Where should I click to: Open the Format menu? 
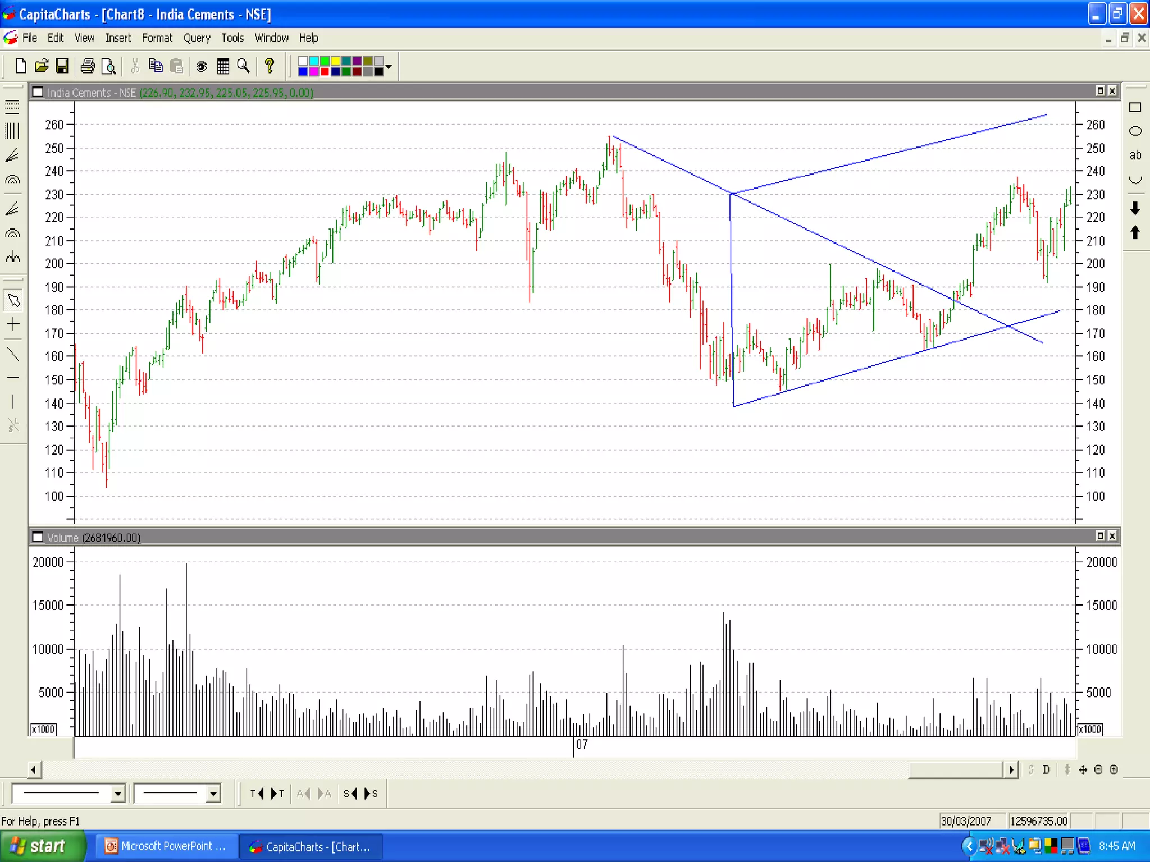point(157,38)
